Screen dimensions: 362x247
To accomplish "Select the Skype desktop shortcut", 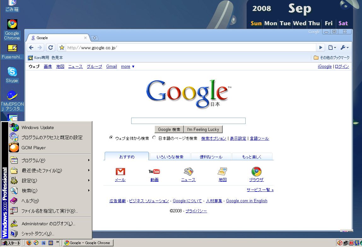I will (x=12, y=75).
